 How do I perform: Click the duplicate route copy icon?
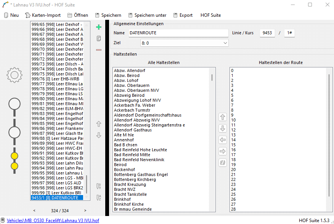tap(99, 38)
